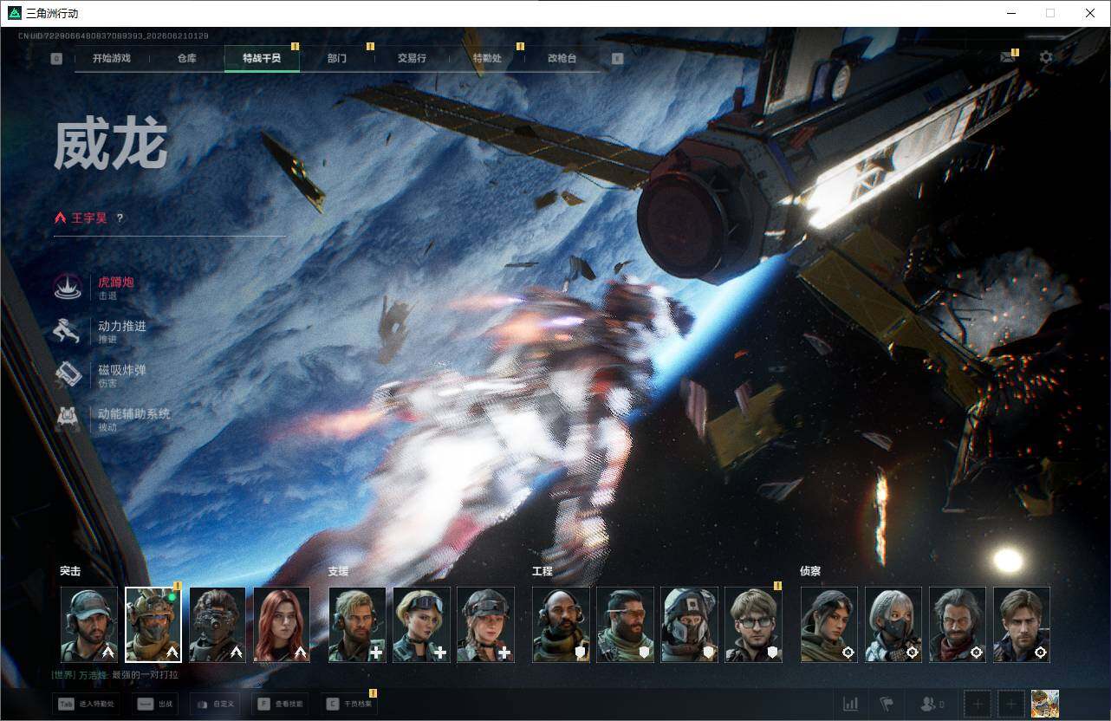Image resolution: width=1111 pixels, height=721 pixels.
Task: Click the flag icon in bottom bar
Action: [x=886, y=704]
